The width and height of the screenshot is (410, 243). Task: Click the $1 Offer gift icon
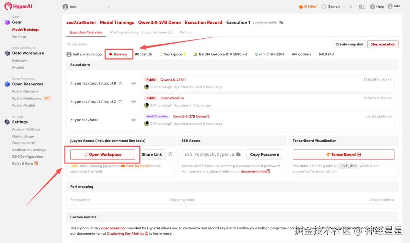(301, 6)
